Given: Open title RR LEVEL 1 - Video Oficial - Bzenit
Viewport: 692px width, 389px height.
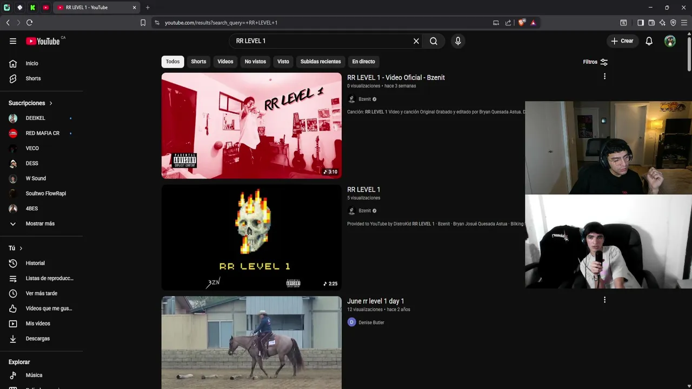Looking at the screenshot, I should click(396, 78).
